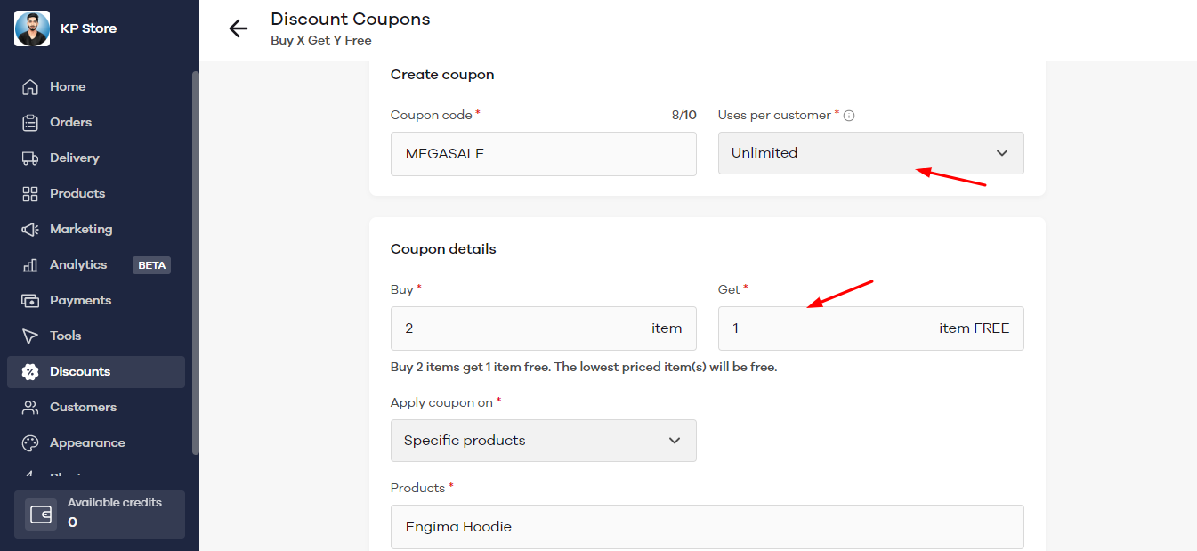This screenshot has height=551, width=1197.
Task: Click the Orders clipboard icon
Action: tap(30, 123)
